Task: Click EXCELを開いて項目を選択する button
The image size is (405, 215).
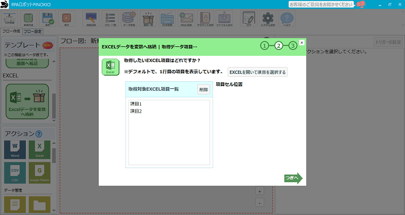Action: coord(258,72)
